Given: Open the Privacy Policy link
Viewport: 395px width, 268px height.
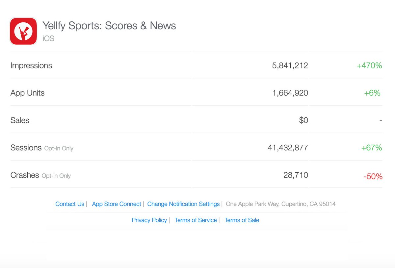Looking at the screenshot, I should coord(149,220).
